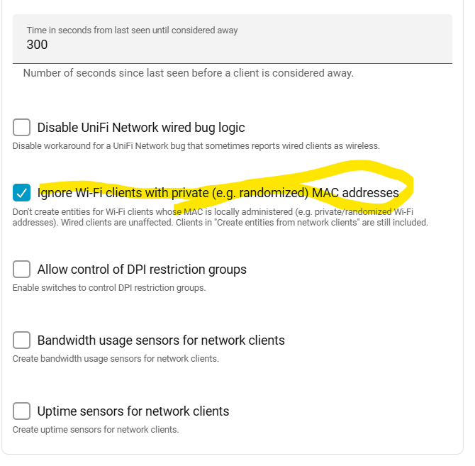Click the 300 value in the seconds field

pyautogui.click(x=37, y=45)
